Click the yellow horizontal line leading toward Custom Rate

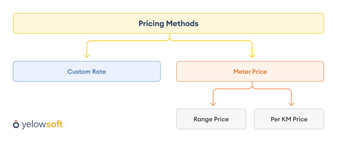[127, 41]
